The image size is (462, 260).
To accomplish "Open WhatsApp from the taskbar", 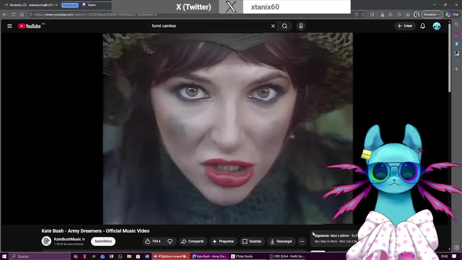I will point(120,256).
